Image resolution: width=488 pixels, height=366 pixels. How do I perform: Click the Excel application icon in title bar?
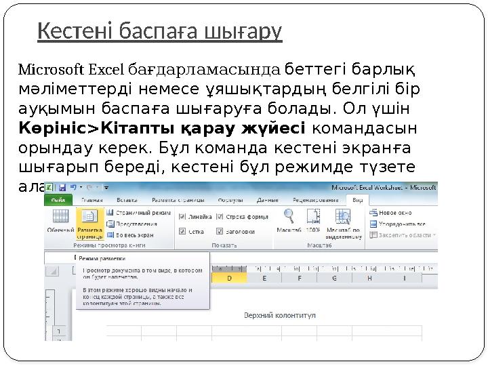49,188
